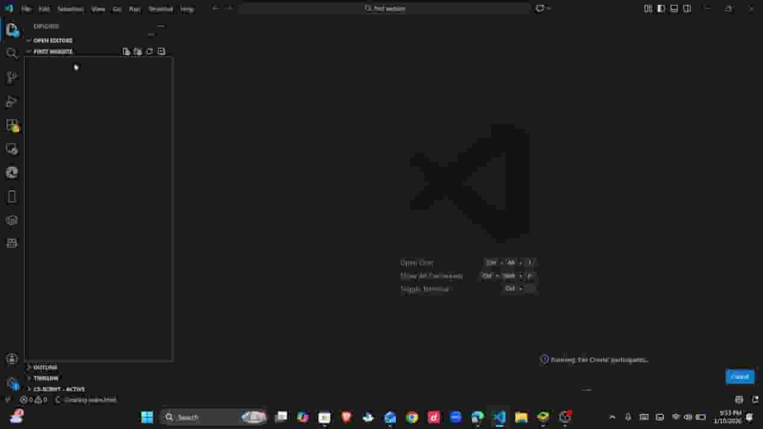Open the VS Code taskbar icon
Image resolution: width=763 pixels, height=429 pixels.
(x=500, y=417)
